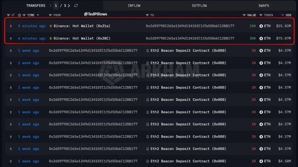
Task: Click Ethereum chain icon in 5 minutes ago row
Action: [x=11, y=26]
